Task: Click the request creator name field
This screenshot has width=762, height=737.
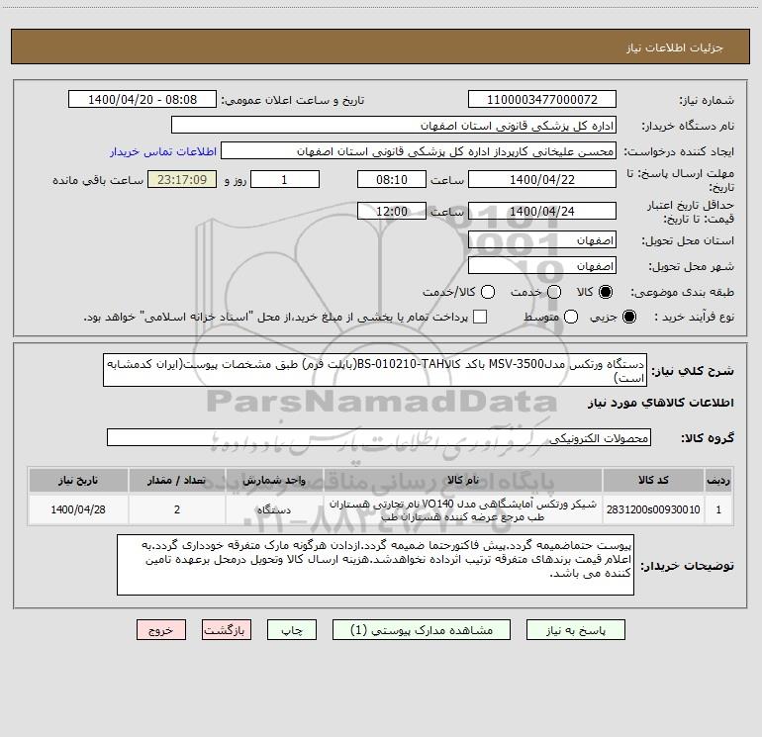Action: click(x=419, y=151)
